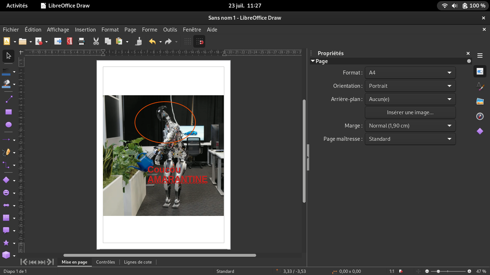
Task: Open the New document dropdown arrow
Action: [x=15, y=42]
